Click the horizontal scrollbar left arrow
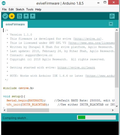This screenshot has height=135, width=120. pyautogui.click(x=5, y=110)
